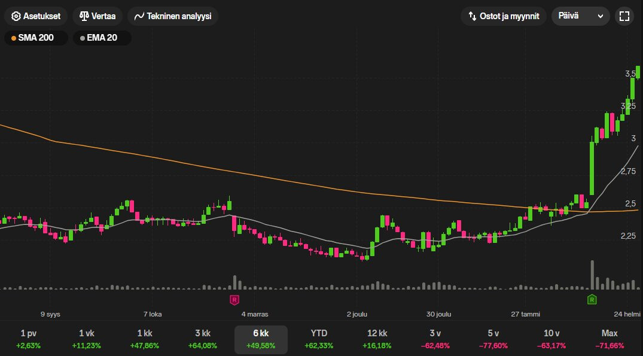This screenshot has height=356, width=643.
Task: Open Asetukset chart settings
Action: (36, 16)
